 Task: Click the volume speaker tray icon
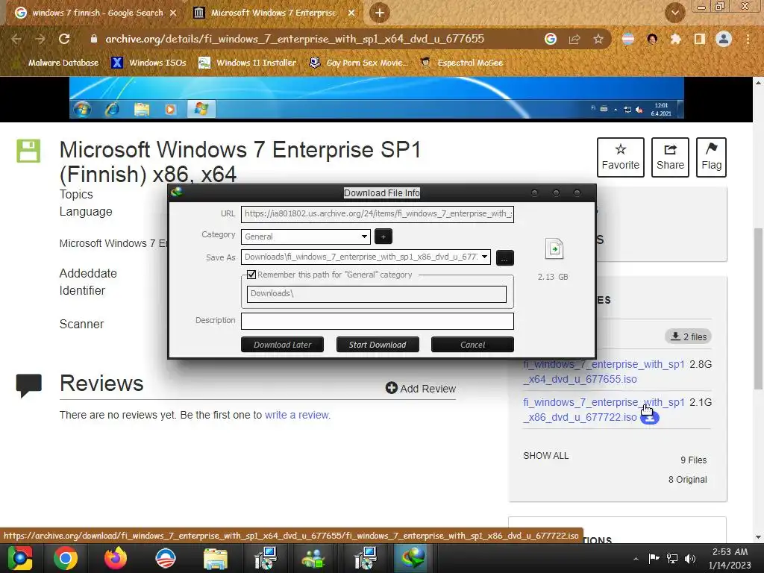click(x=690, y=559)
